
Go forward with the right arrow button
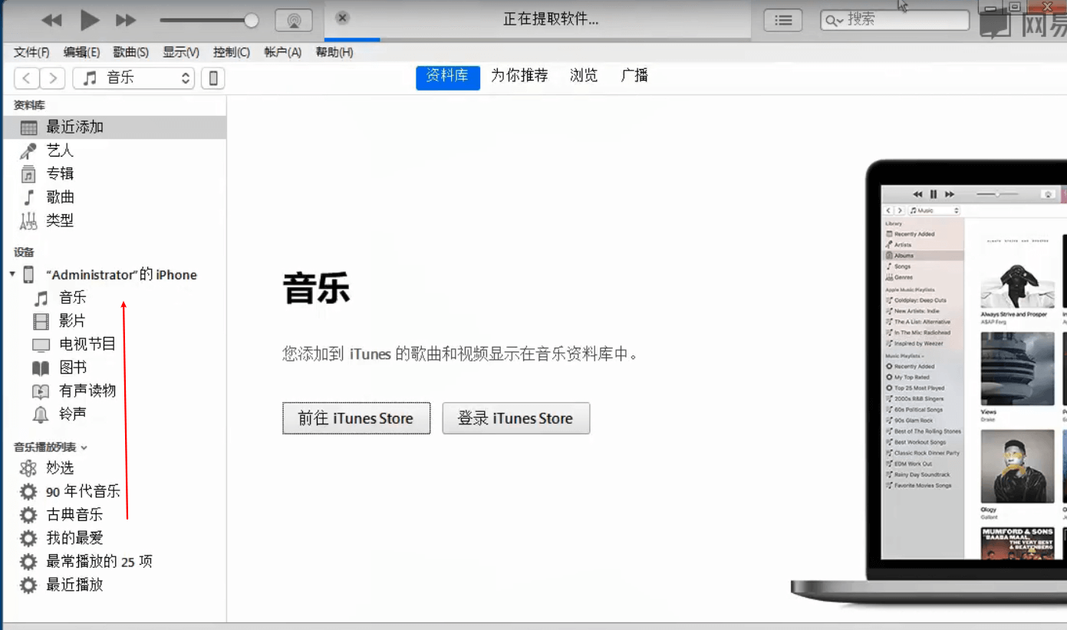click(x=52, y=78)
